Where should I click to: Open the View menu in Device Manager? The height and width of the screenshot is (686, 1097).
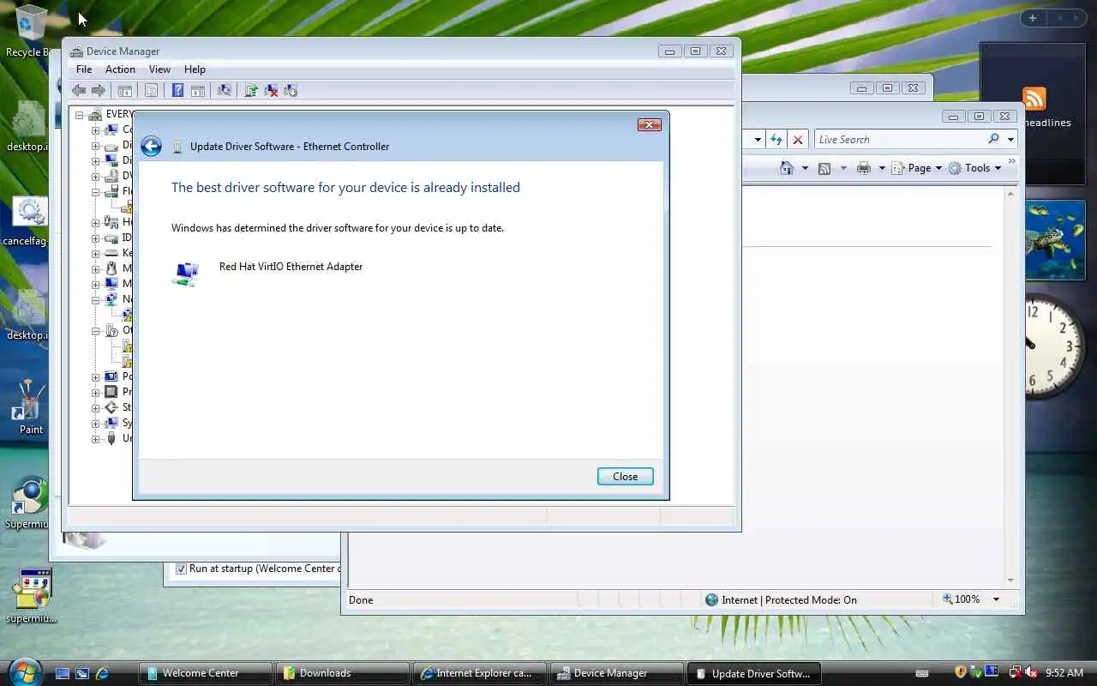click(x=159, y=69)
